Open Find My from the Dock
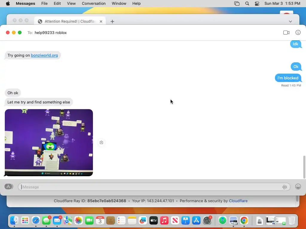The image size is (306, 229). point(222,220)
